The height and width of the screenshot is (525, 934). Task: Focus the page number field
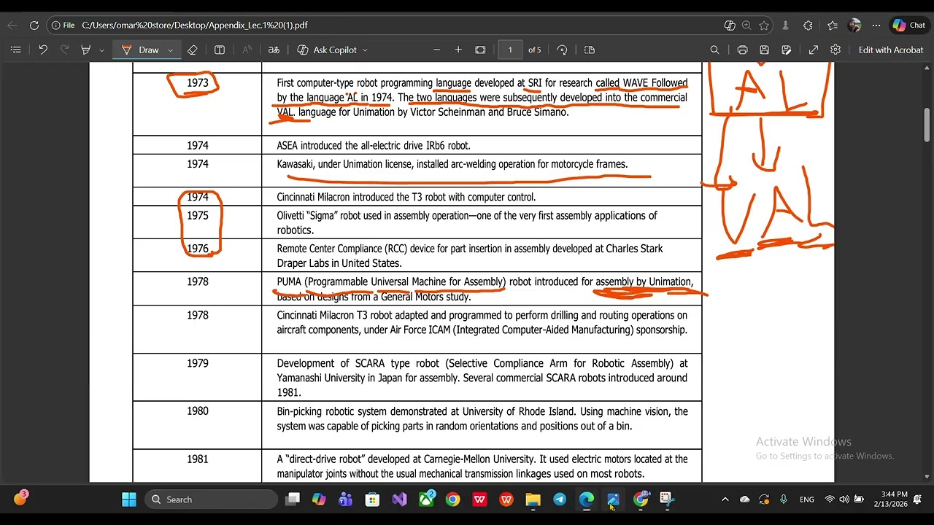[x=510, y=50]
